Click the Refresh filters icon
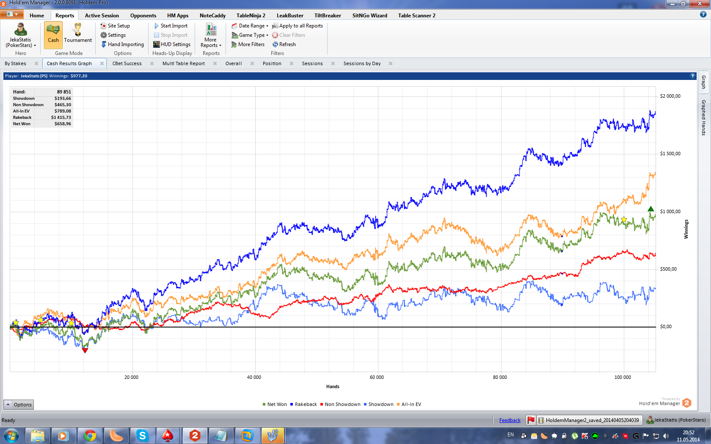This screenshot has height=444, width=711. pyautogui.click(x=275, y=44)
